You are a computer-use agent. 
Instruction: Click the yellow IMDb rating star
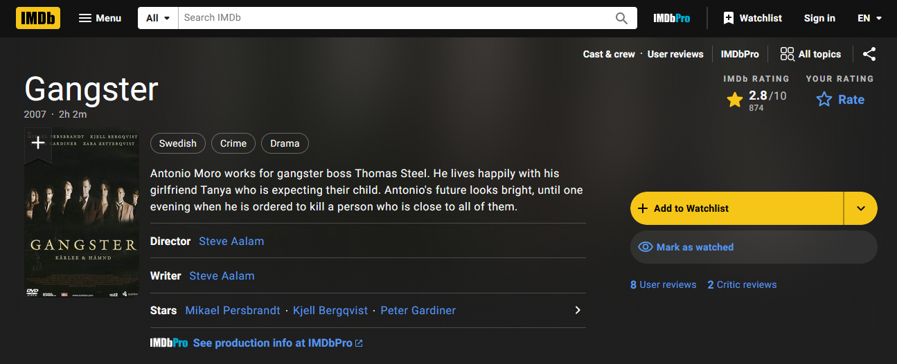(x=735, y=100)
